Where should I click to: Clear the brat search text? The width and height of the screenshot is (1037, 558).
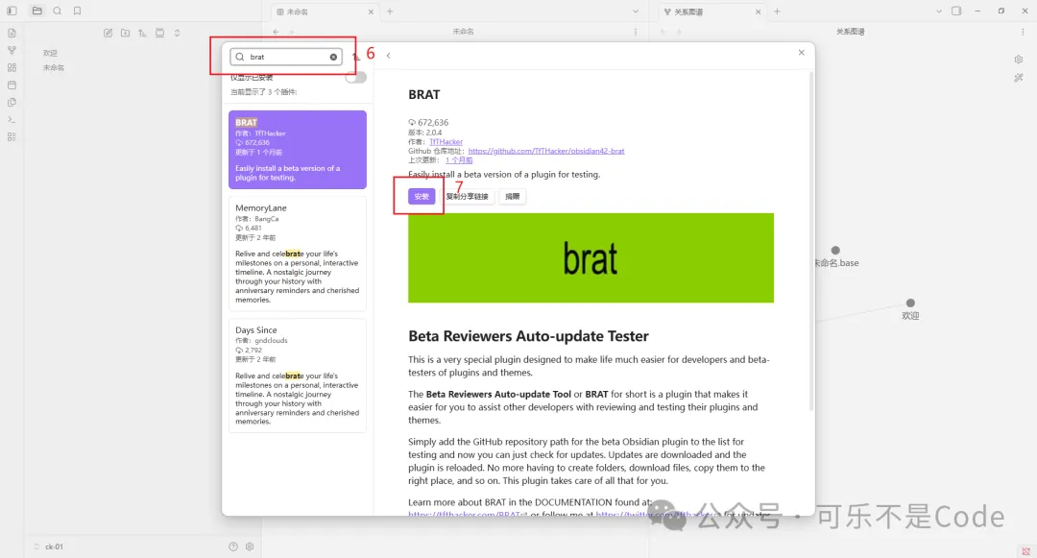point(333,57)
